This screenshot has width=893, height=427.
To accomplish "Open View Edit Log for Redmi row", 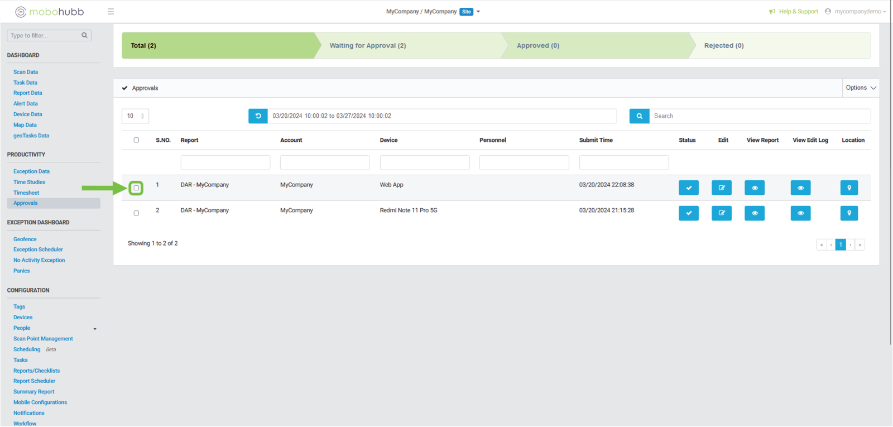I will (x=800, y=213).
